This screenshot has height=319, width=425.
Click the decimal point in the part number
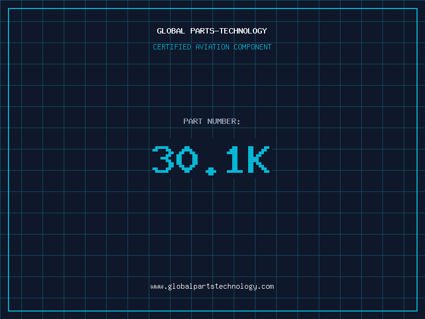211,171
